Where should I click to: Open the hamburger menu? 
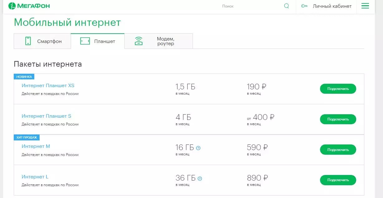coord(365,6)
